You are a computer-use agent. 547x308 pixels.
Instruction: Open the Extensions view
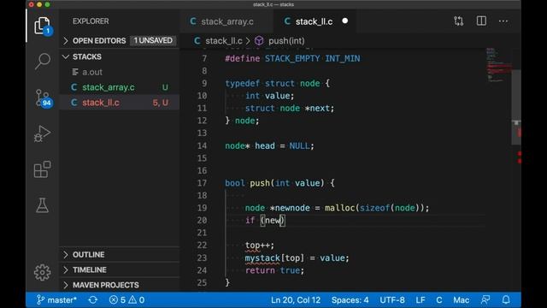pos(42,169)
